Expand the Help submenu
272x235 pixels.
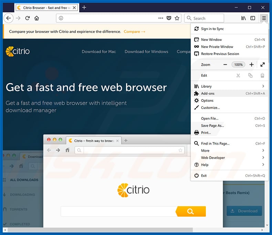[x=229, y=165]
